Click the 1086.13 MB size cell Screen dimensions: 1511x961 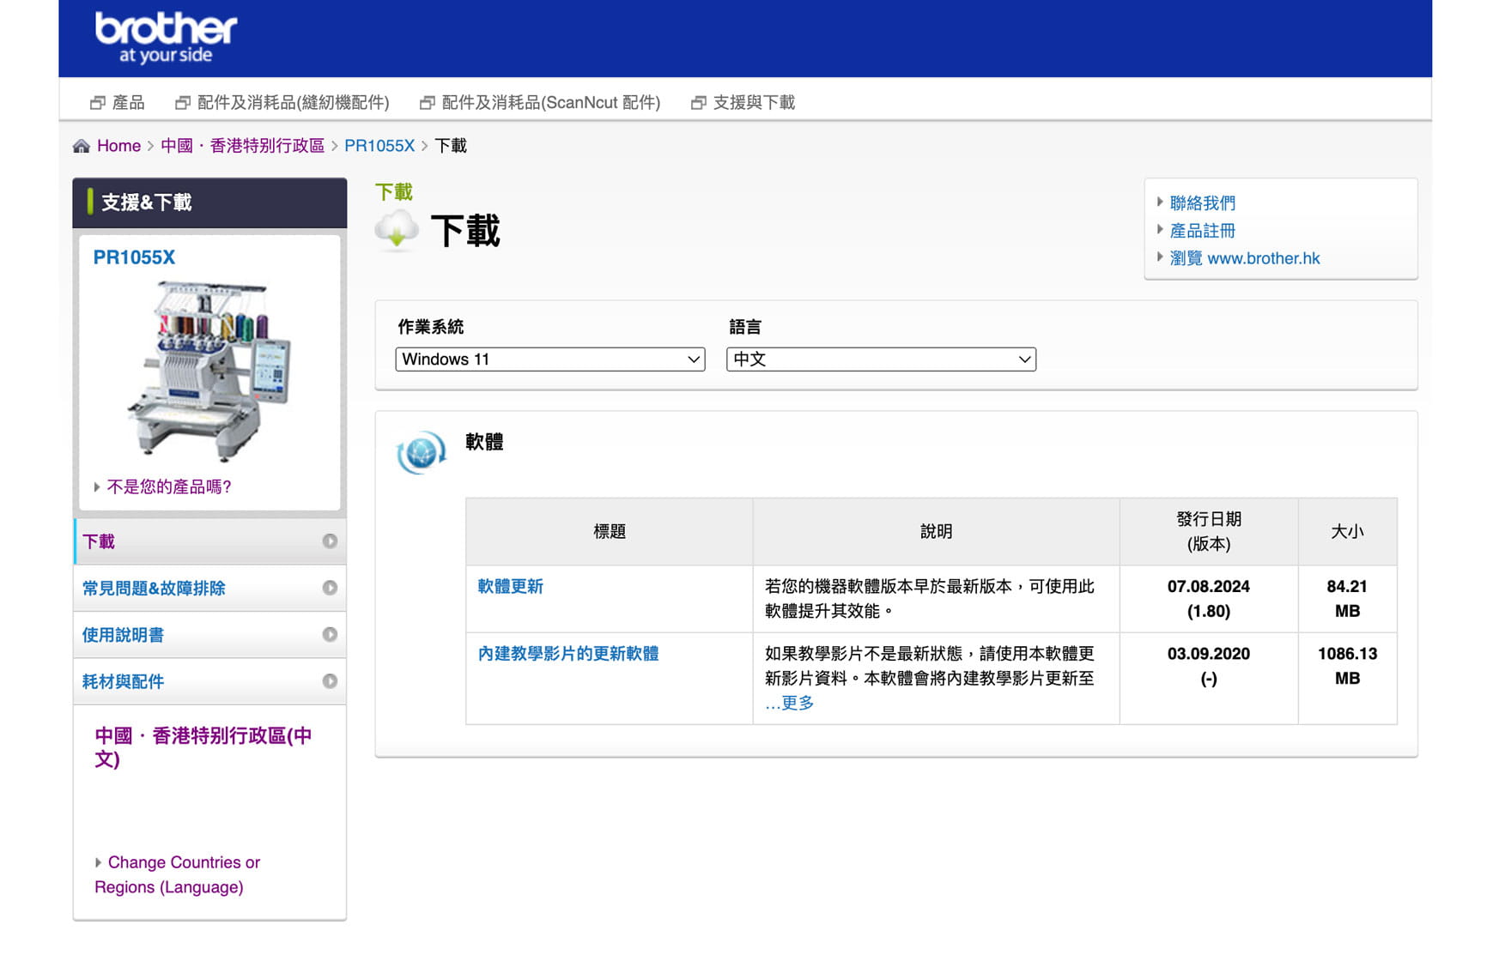1348,679
